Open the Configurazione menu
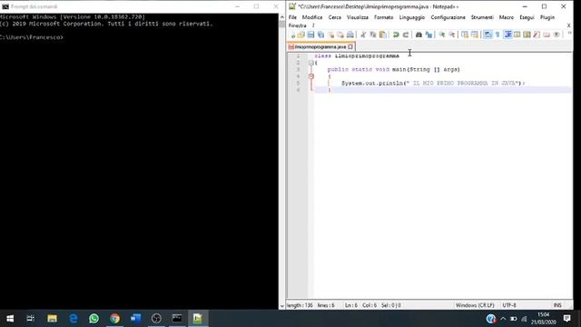The width and height of the screenshot is (581, 327). click(x=448, y=17)
